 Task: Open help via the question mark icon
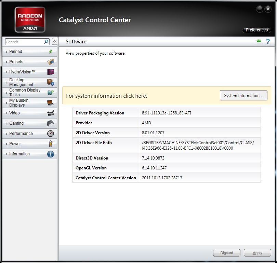268,42
